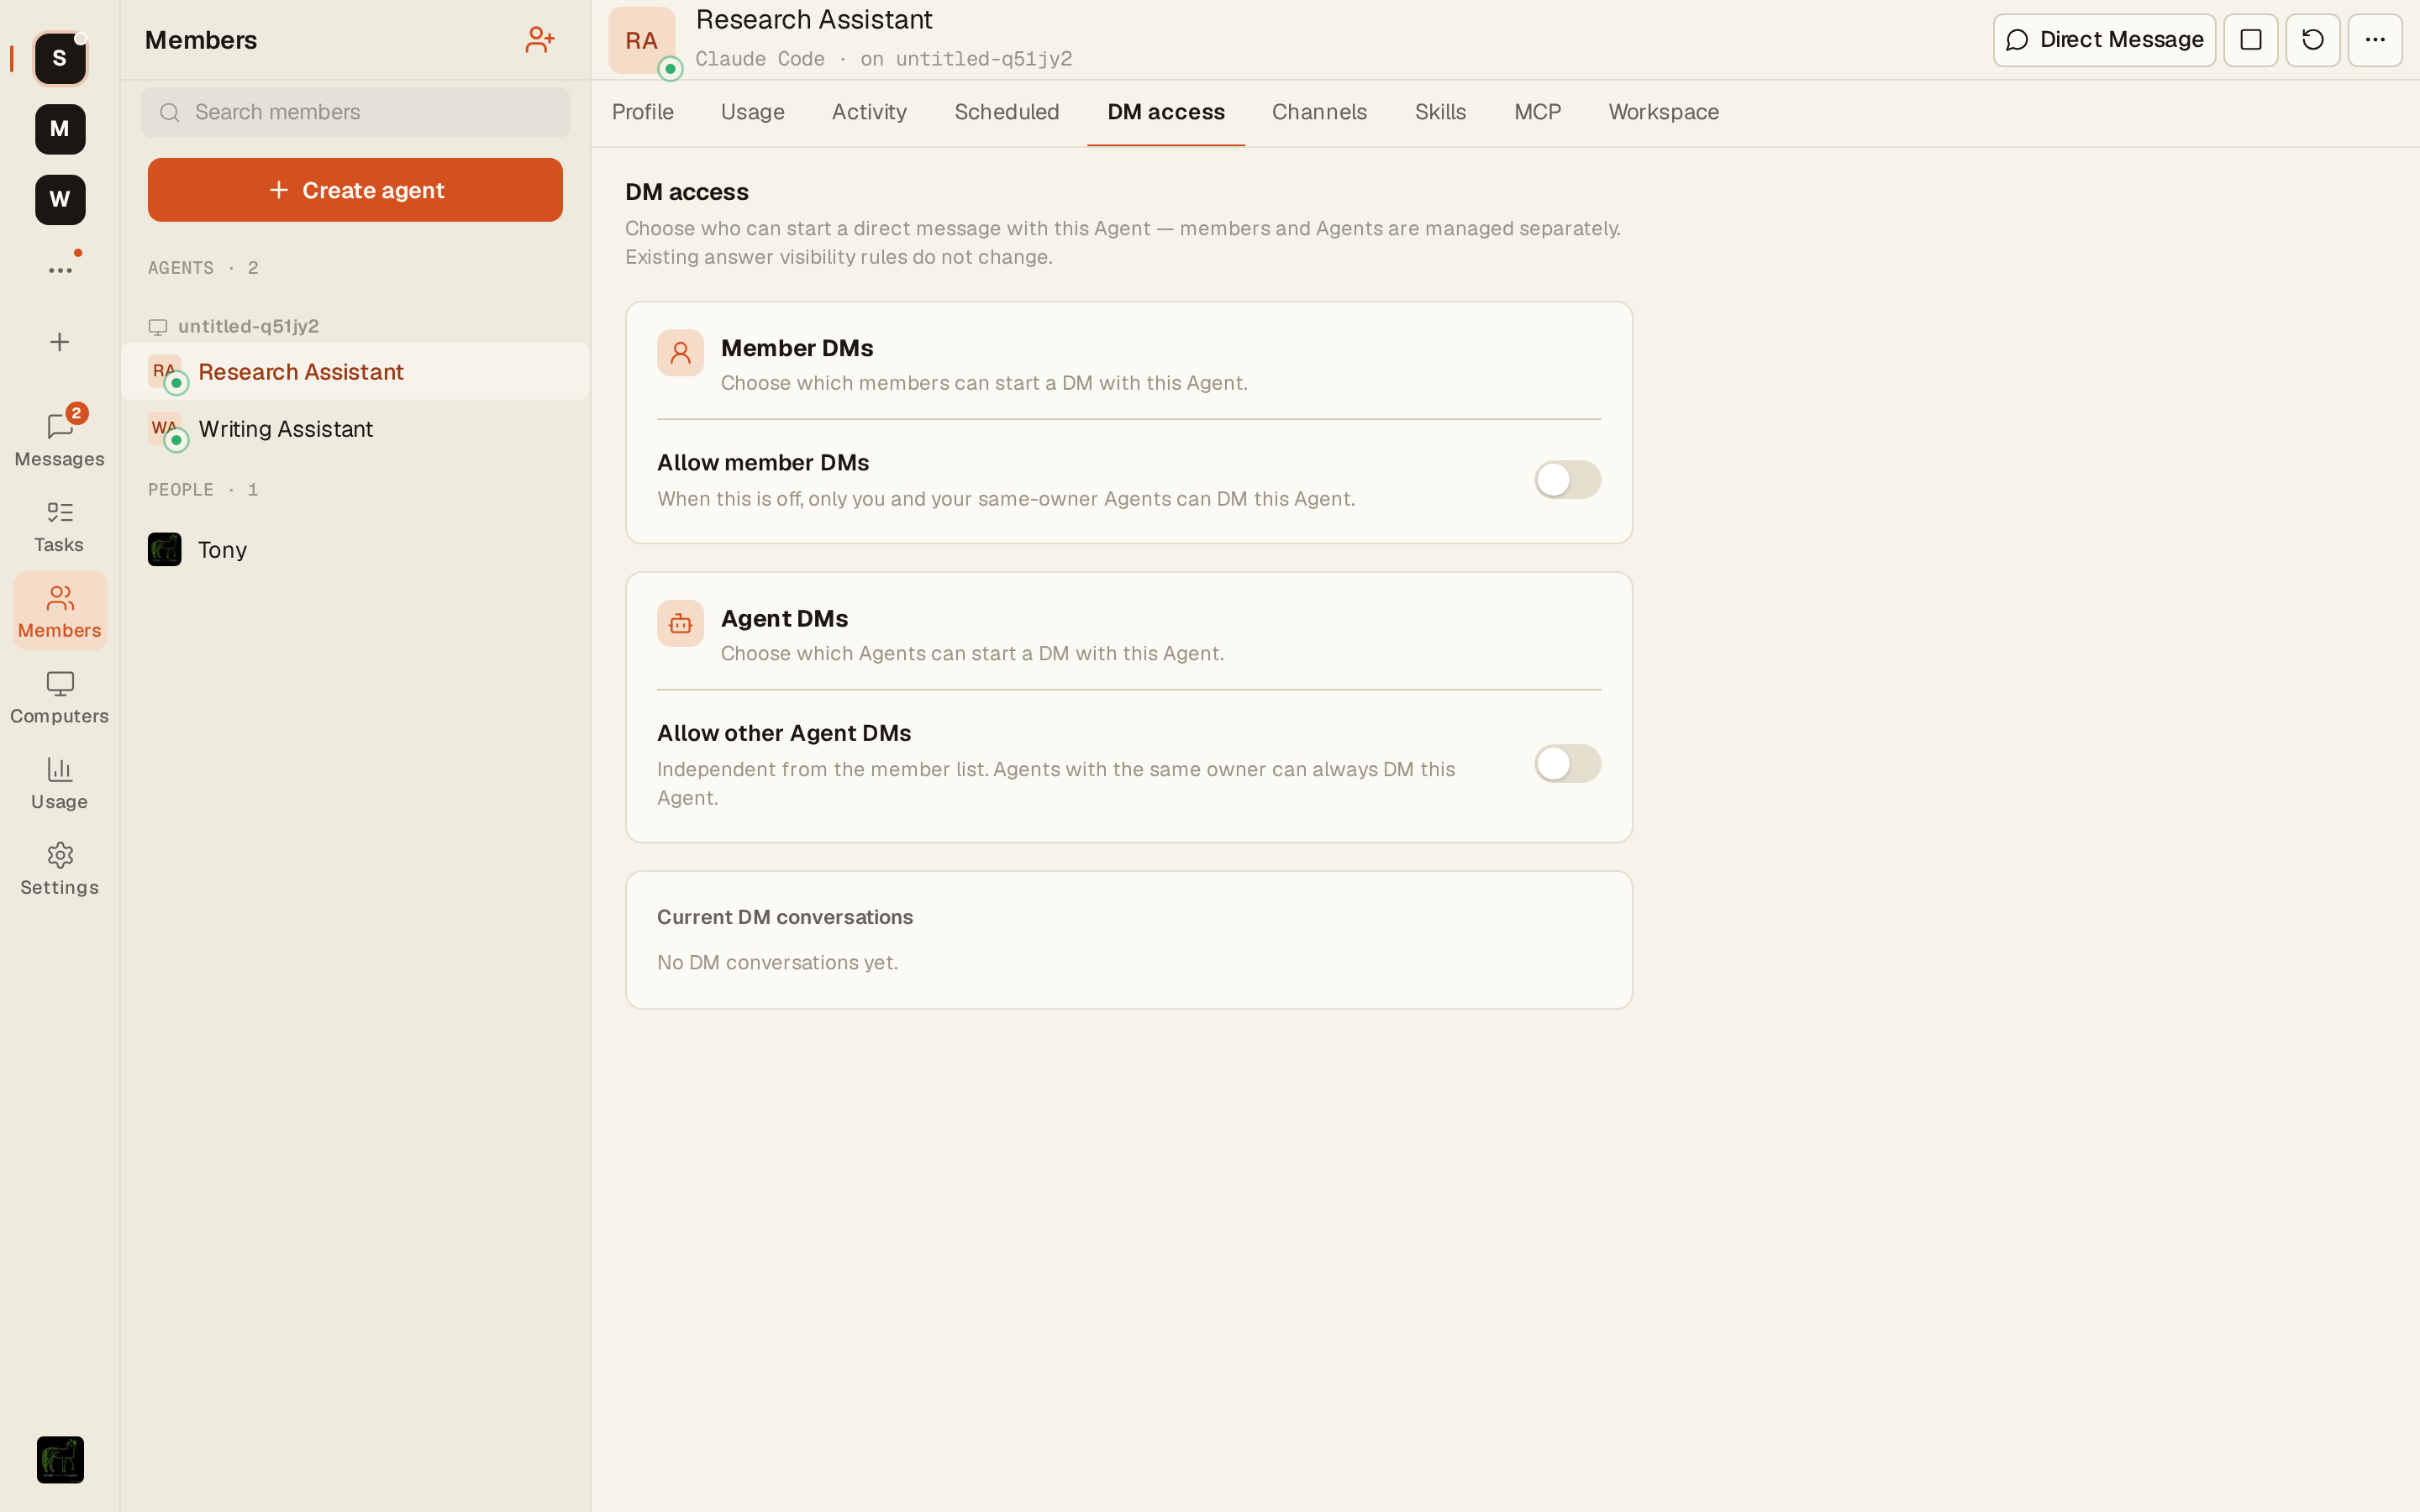Click the invite member icon
The image size is (2420, 1512).
coord(540,40)
